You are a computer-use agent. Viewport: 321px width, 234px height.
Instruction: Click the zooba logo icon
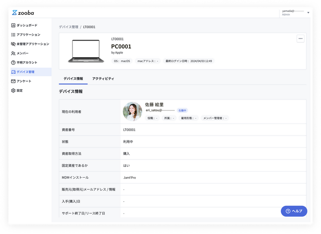click(x=15, y=12)
